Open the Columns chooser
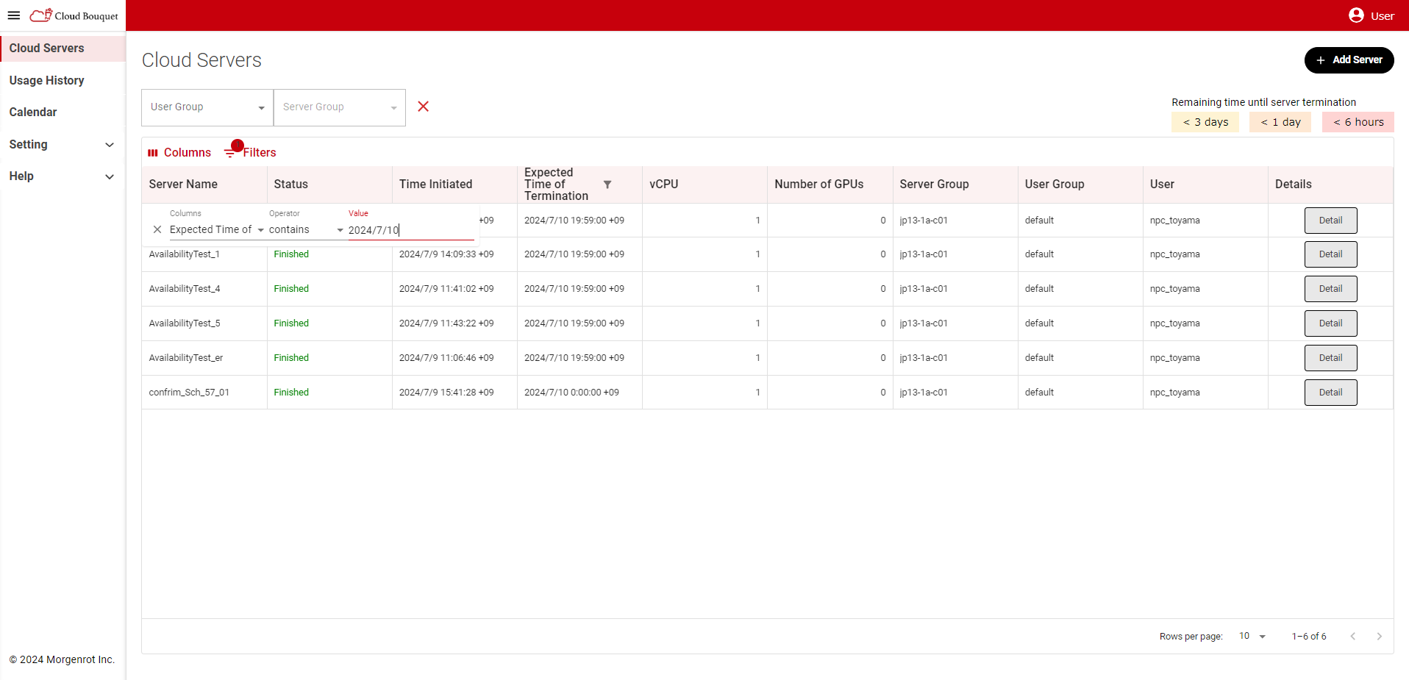Viewport: 1409px width, 680px height. 179,152
